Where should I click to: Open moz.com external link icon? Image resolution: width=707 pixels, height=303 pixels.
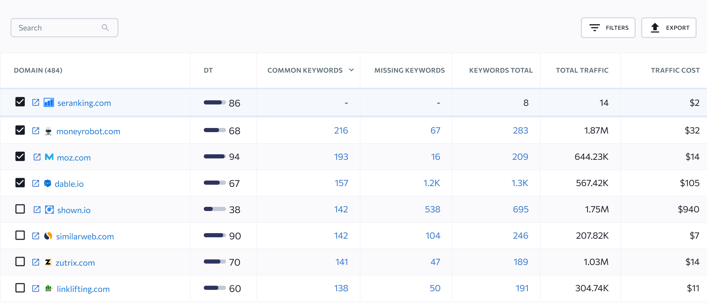coord(37,157)
